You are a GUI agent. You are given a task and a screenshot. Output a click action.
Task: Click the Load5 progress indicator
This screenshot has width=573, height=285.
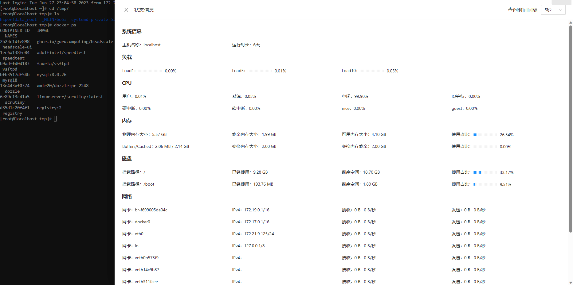pos(260,71)
